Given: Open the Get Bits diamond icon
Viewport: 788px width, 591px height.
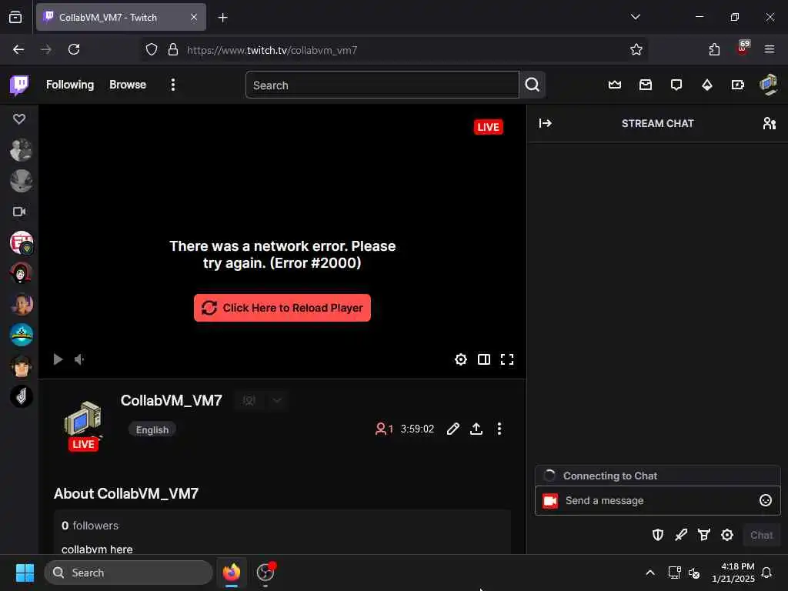Looking at the screenshot, I should tap(707, 85).
